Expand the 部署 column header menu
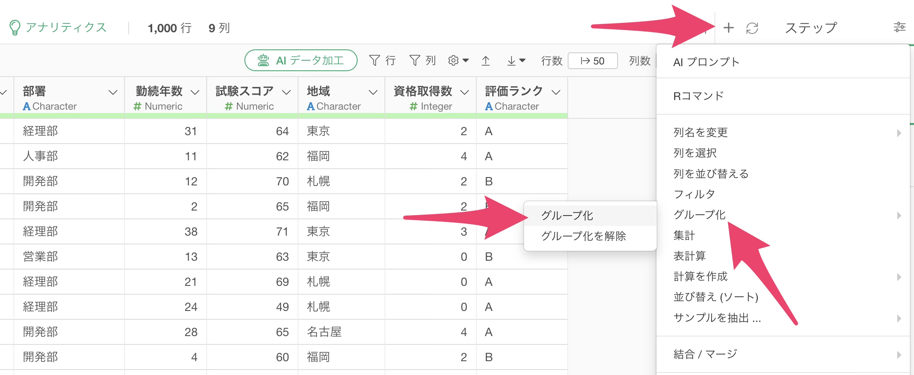 (x=113, y=92)
